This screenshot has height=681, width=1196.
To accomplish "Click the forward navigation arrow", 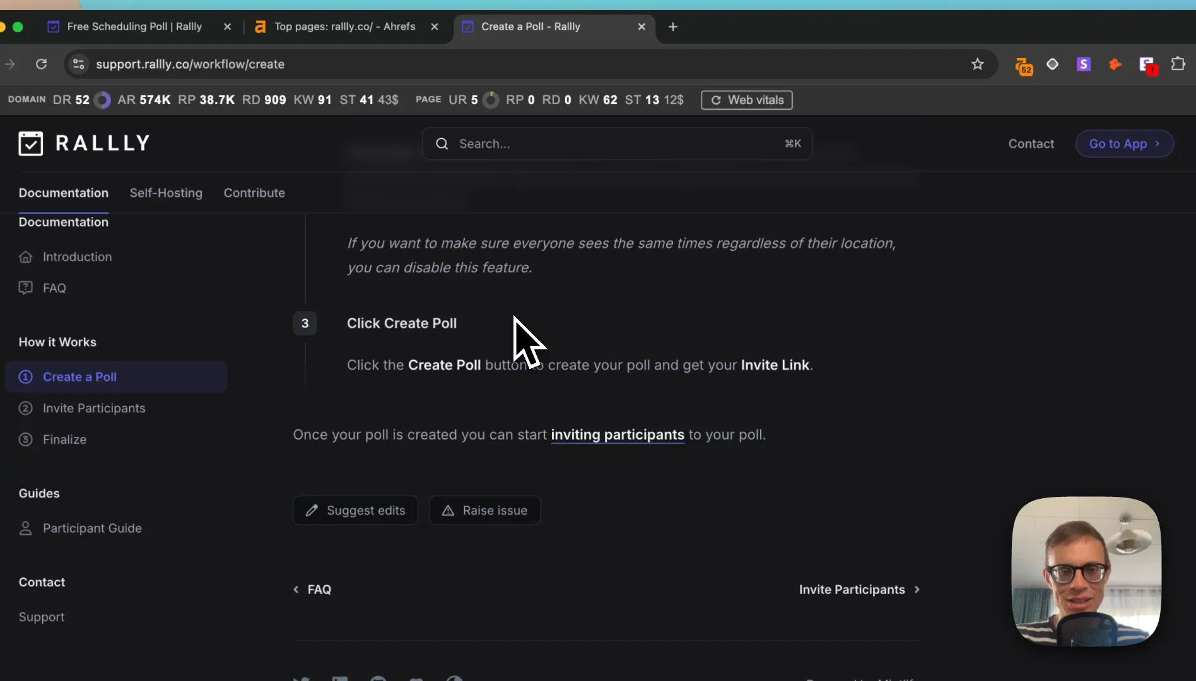I will (10, 64).
